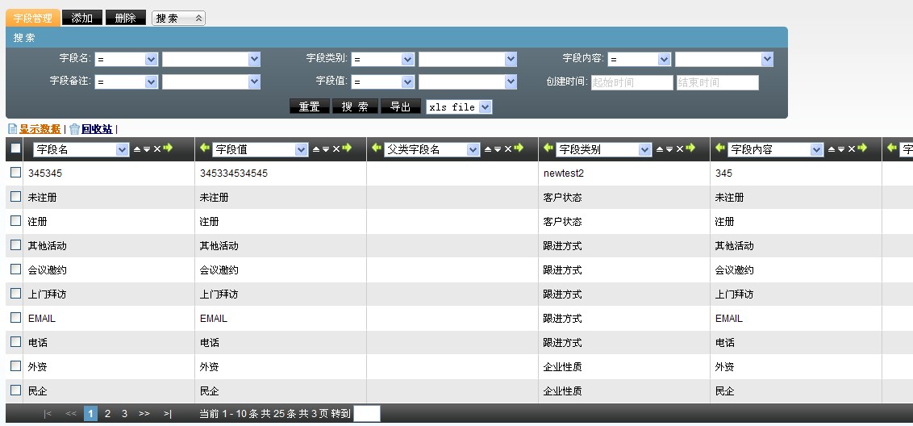Move 字段内容 column right with green arrow
The image size is (913, 426).
click(x=862, y=148)
